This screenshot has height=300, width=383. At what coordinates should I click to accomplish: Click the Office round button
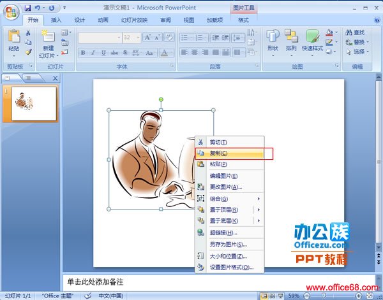11,11
